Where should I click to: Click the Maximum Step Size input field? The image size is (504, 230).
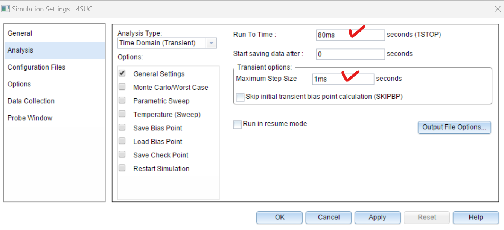[x=343, y=79]
